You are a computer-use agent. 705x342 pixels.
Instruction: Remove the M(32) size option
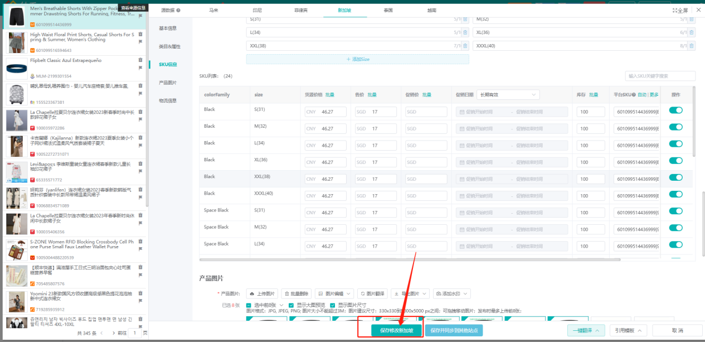coord(691,19)
